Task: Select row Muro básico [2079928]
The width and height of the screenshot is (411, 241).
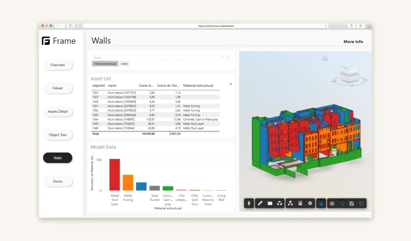Action: 155,110
